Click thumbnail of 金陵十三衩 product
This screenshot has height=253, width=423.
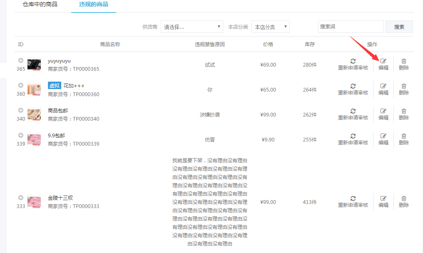click(x=34, y=202)
